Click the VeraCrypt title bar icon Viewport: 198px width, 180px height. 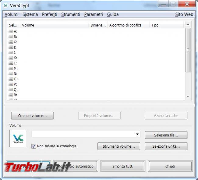(x=5, y=5)
